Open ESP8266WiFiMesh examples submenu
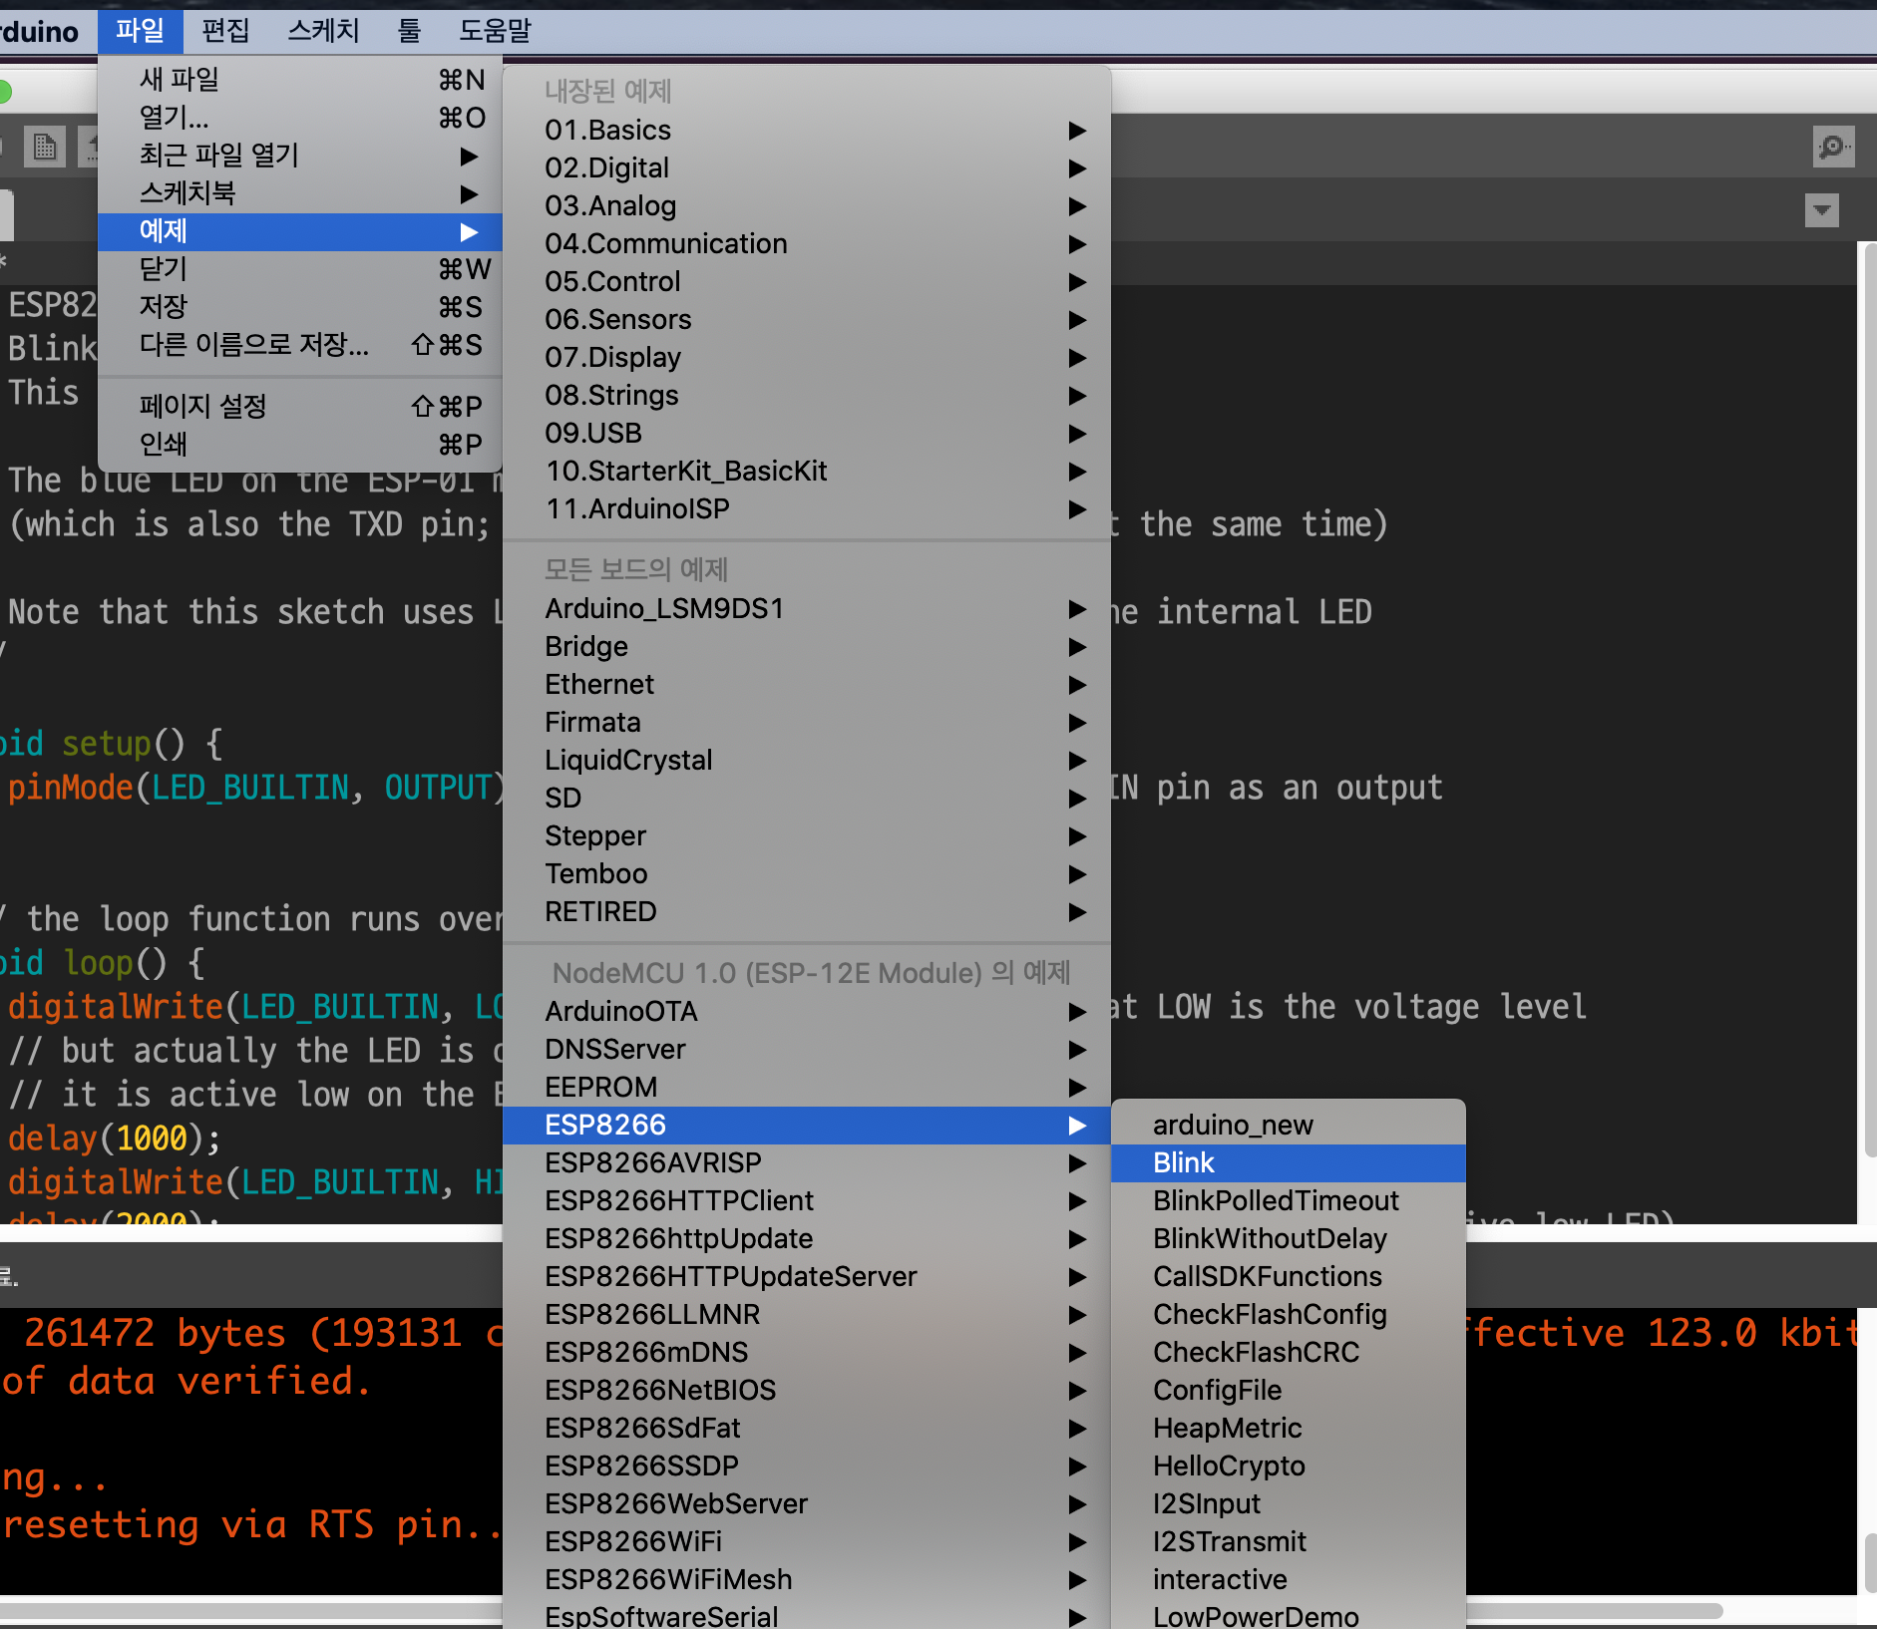This screenshot has height=1629, width=1877. click(807, 1580)
